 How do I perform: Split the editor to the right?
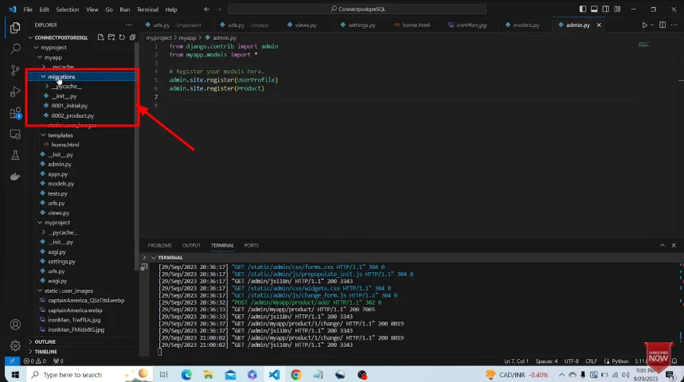point(663,25)
